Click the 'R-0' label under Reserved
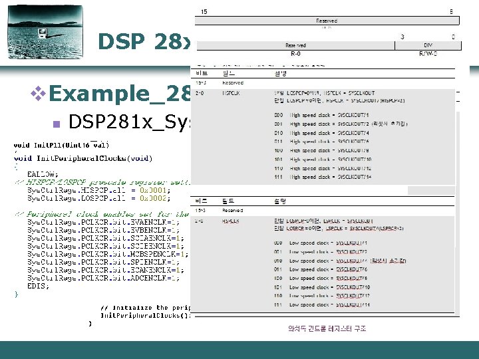The image size is (479, 359). click(x=295, y=54)
